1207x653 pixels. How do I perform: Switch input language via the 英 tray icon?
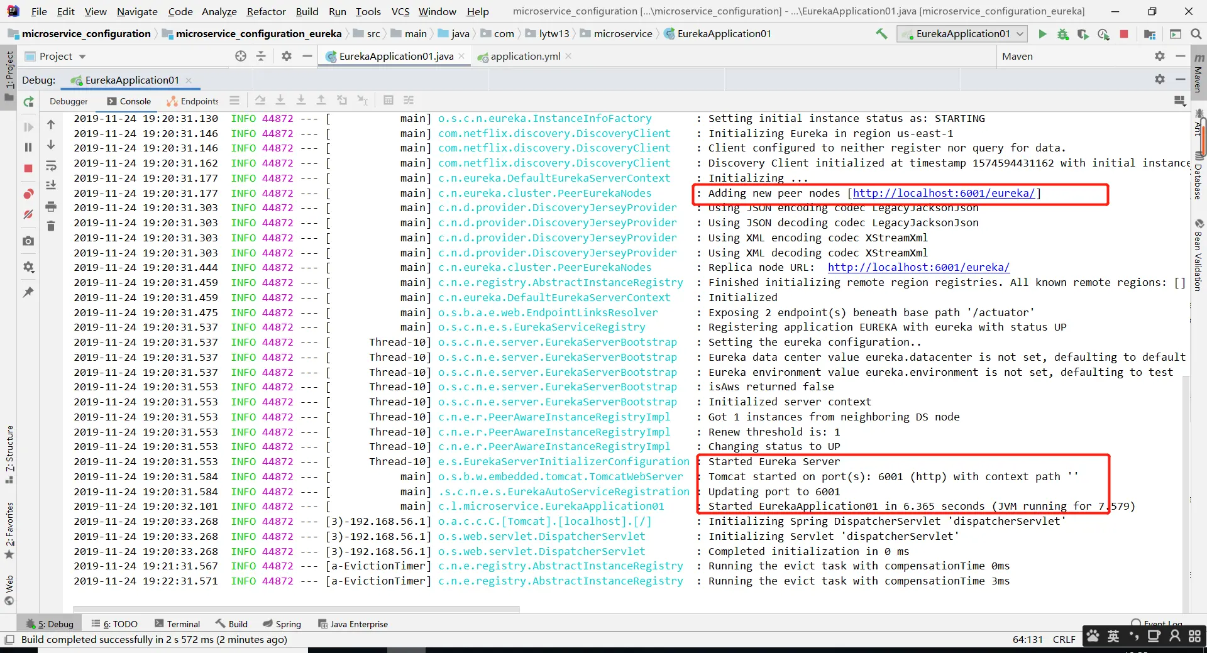(x=1113, y=637)
